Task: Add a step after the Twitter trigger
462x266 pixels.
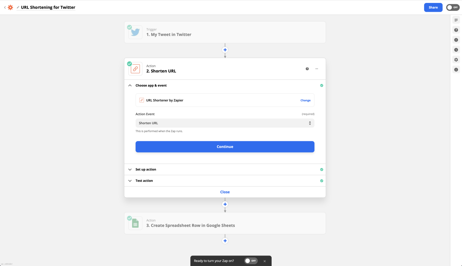Action: pyautogui.click(x=225, y=50)
